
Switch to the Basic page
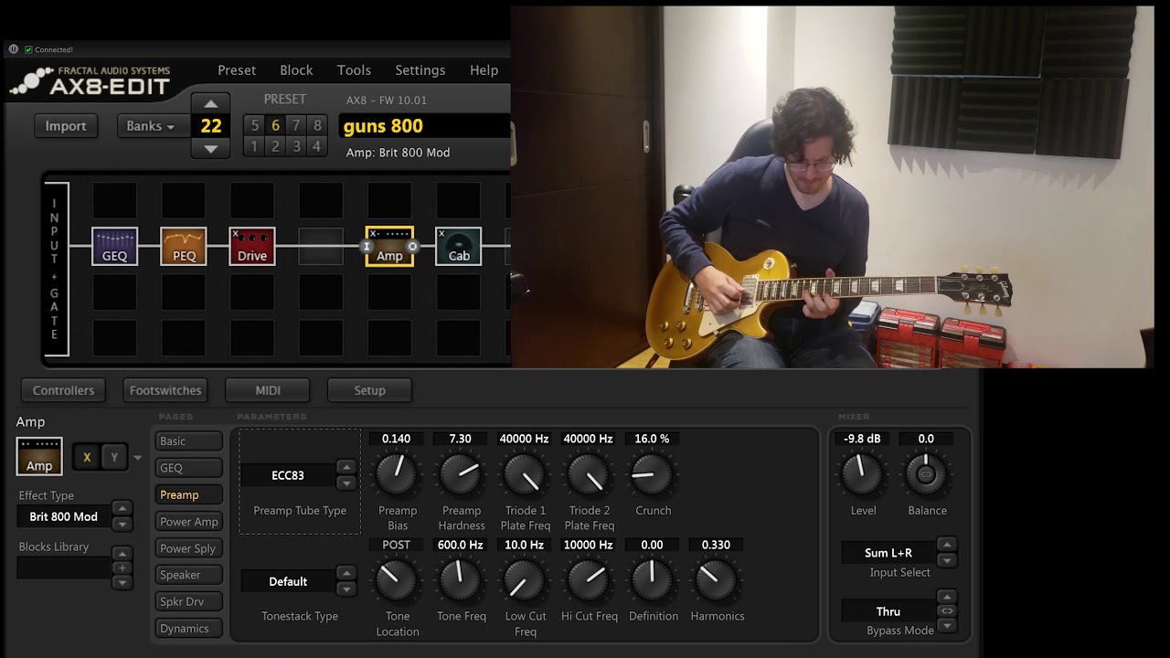tap(188, 441)
